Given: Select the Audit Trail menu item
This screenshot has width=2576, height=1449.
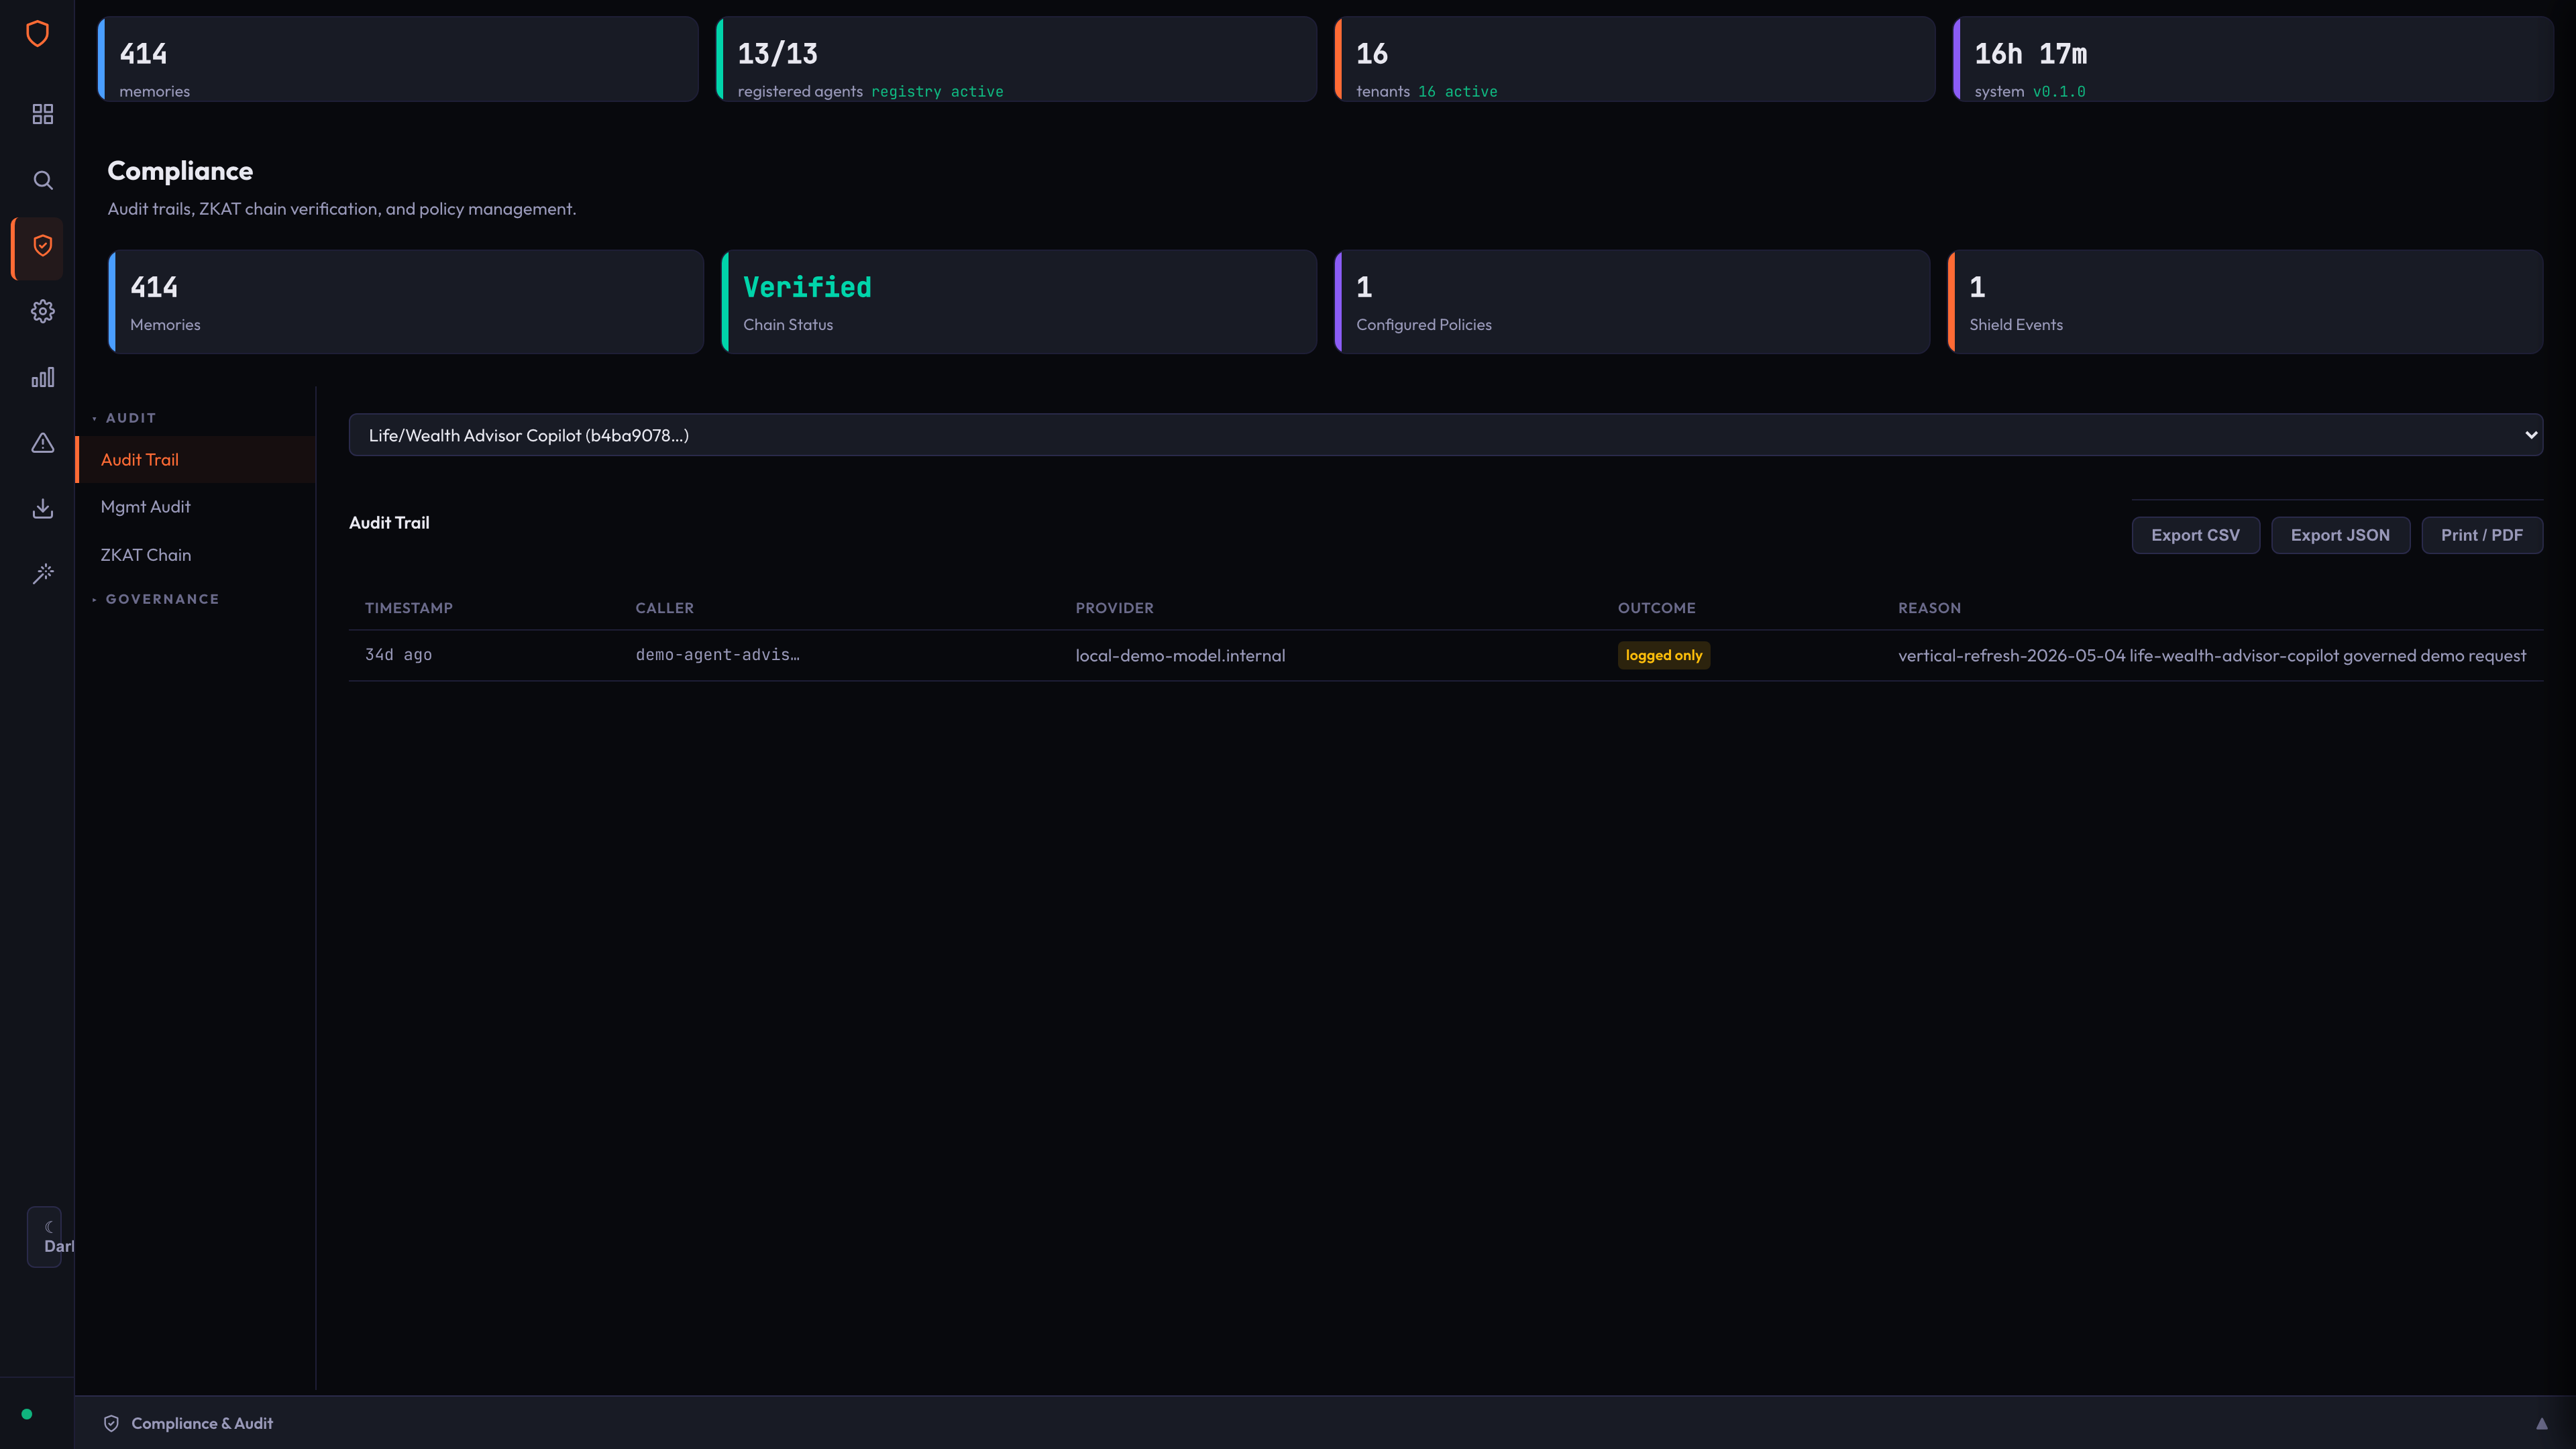Looking at the screenshot, I should [196, 460].
